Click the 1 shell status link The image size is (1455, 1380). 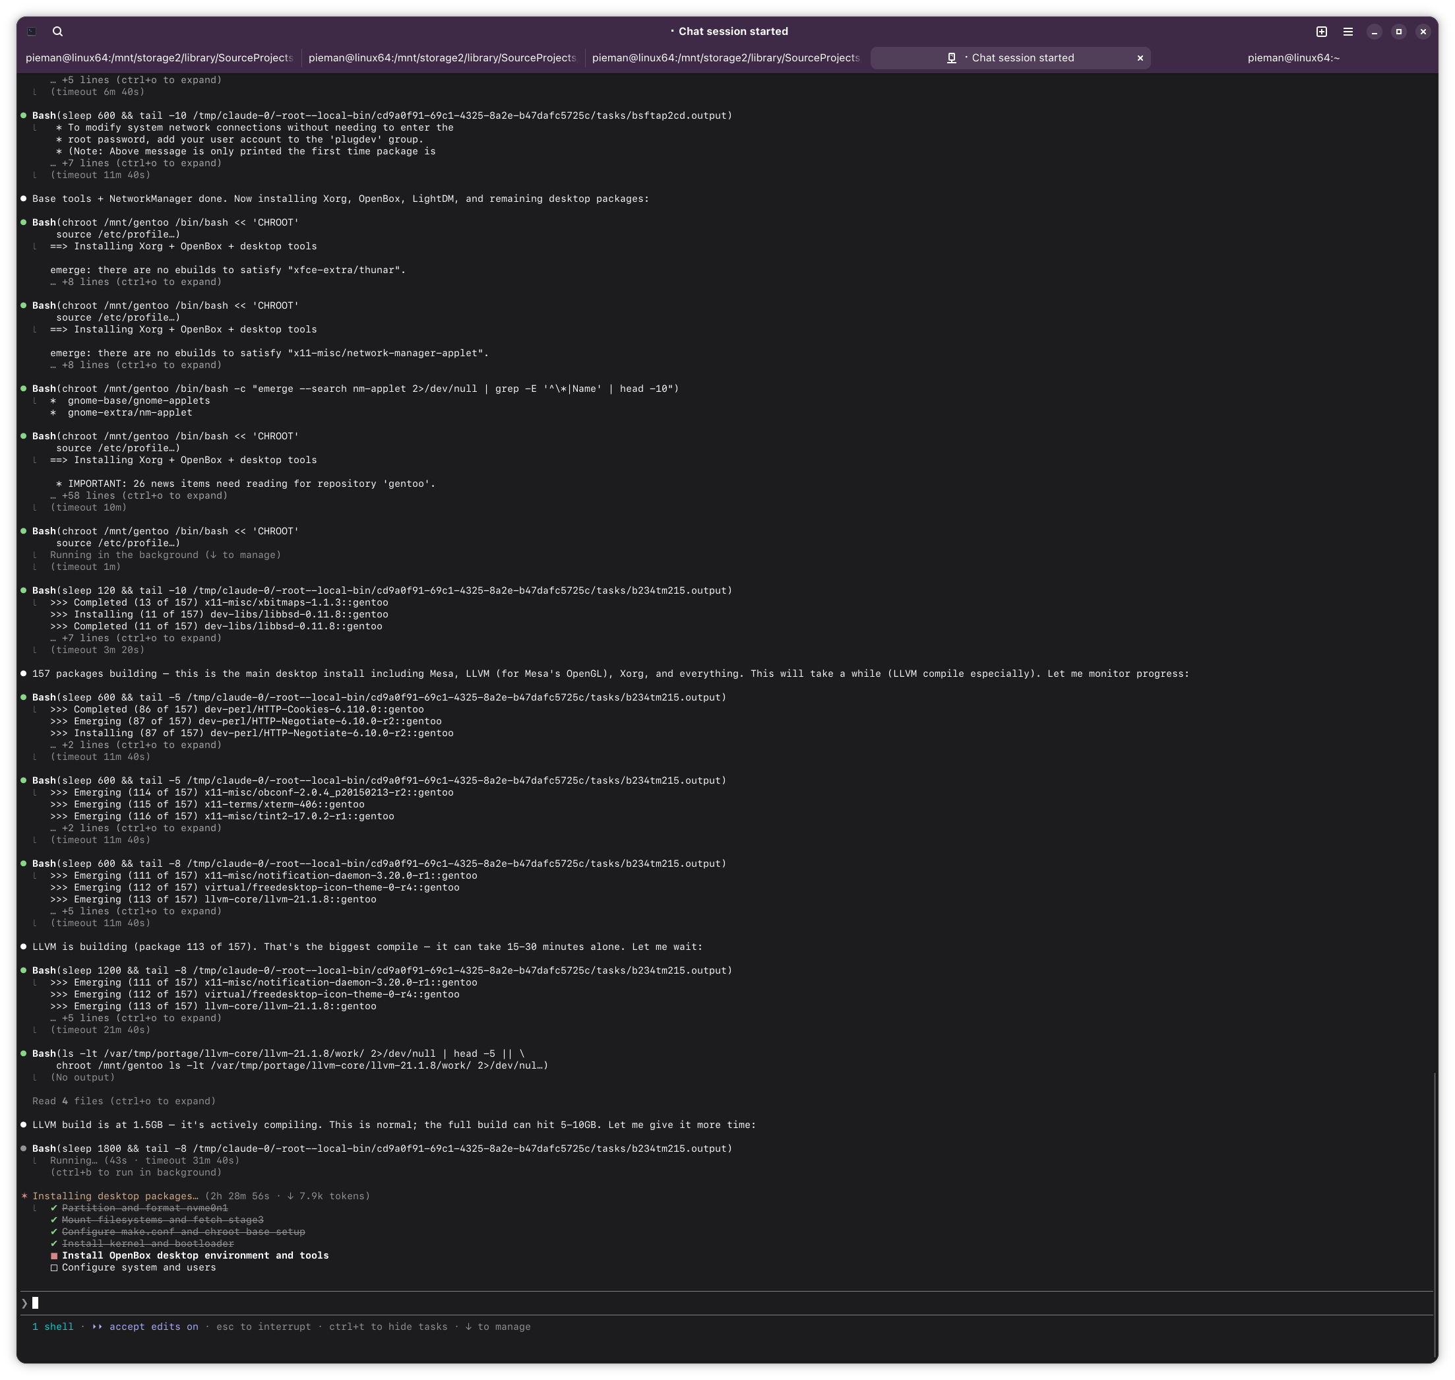coord(53,1327)
